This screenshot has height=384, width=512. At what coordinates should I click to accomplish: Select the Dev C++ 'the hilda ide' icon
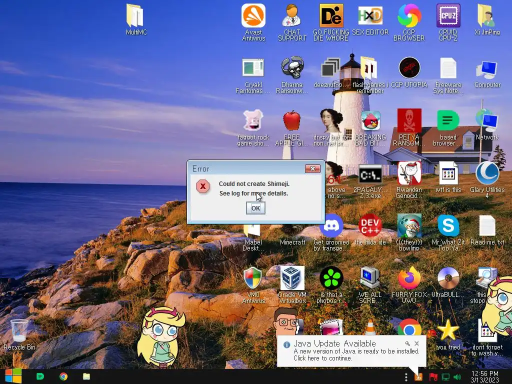click(x=370, y=225)
